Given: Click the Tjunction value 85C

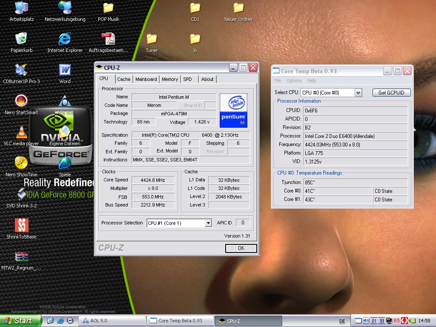Looking at the screenshot, I should coord(355,182).
